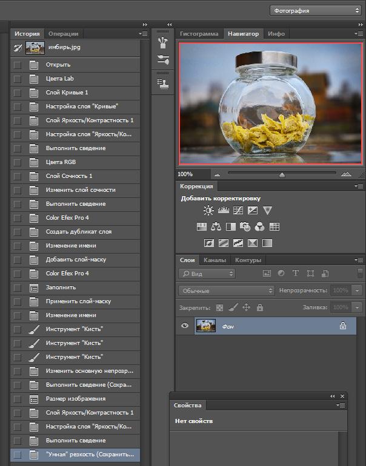Filter layers by shape layers
Viewport: 366px width, 466px height.
pos(310,273)
